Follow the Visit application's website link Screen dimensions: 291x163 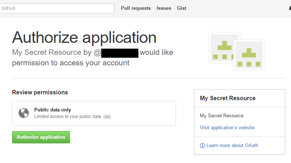(227, 127)
